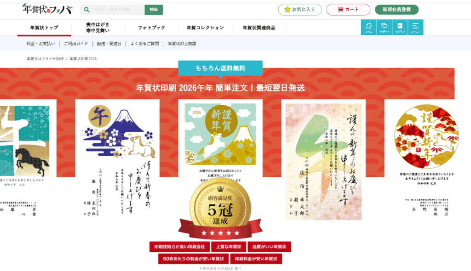Open the カート shopping cart
Image resolution: width=471 pixels, height=271 pixels.
(x=348, y=10)
